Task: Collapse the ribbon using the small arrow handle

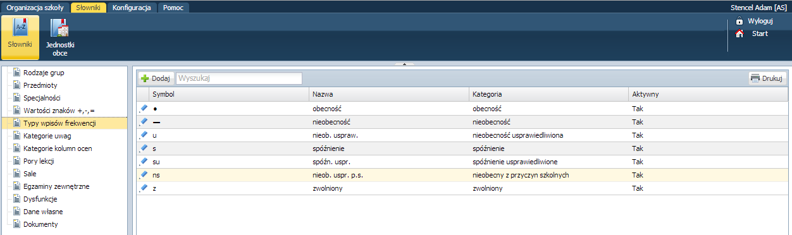Action: point(404,64)
